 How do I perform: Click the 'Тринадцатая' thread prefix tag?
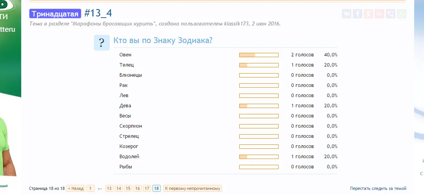55,14
